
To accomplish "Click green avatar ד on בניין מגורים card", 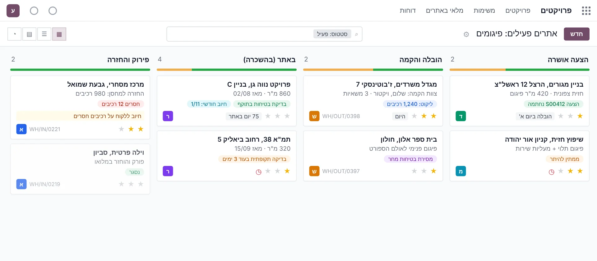I will coord(461,116).
